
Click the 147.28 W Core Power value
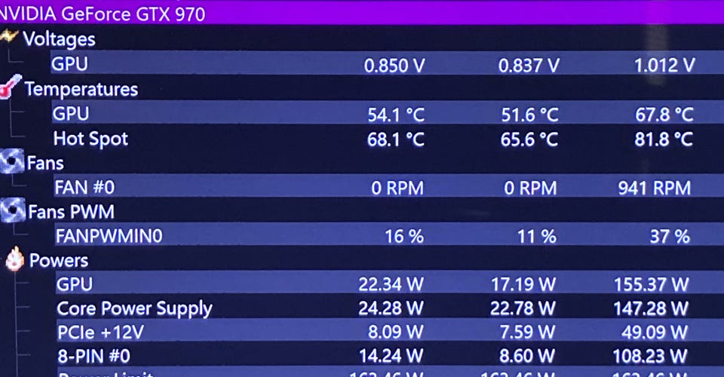click(651, 308)
